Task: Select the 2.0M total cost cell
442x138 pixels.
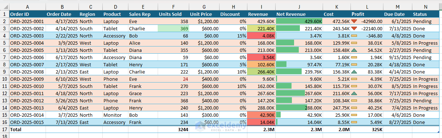Action: (337, 129)
